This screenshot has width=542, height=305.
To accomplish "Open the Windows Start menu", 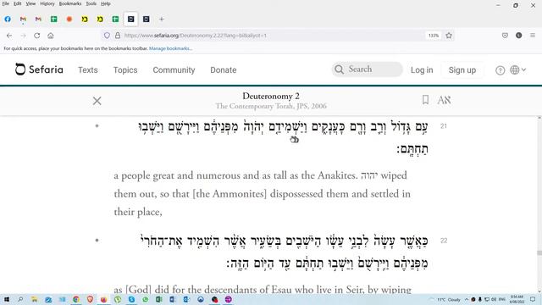I will point(7,299).
